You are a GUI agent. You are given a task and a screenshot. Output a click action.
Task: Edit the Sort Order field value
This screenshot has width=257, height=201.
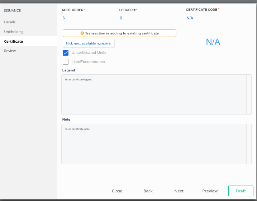(x=85, y=18)
